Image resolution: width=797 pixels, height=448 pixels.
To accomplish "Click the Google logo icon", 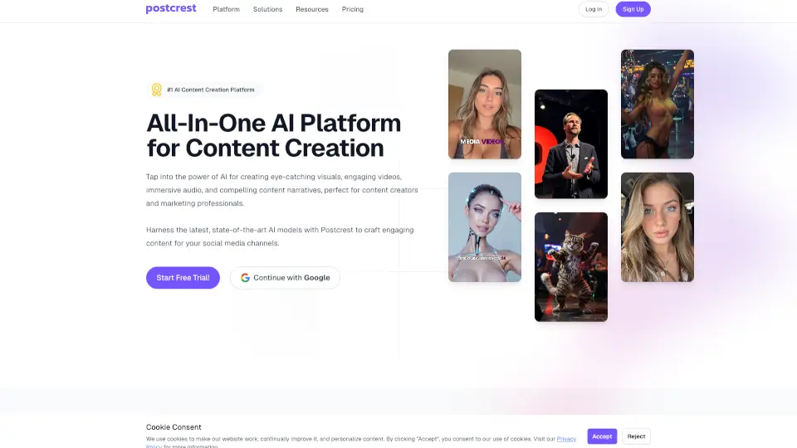I will (x=245, y=278).
